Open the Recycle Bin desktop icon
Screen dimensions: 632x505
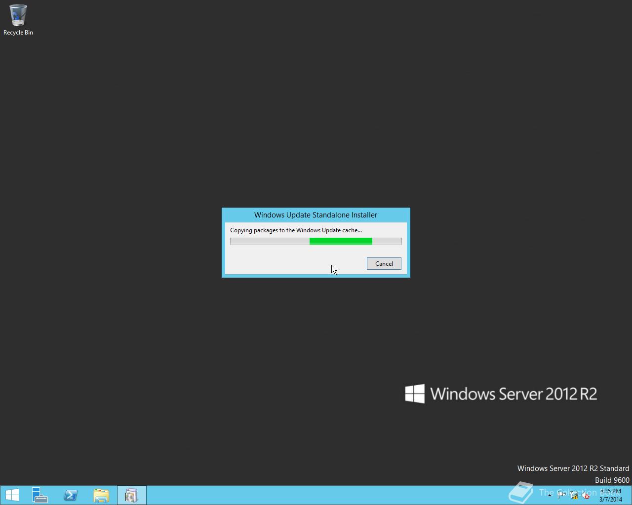click(18, 20)
